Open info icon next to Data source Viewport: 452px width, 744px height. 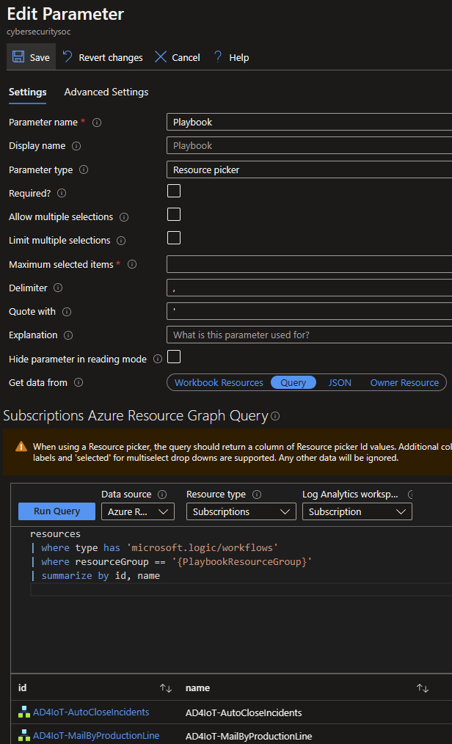coord(162,495)
